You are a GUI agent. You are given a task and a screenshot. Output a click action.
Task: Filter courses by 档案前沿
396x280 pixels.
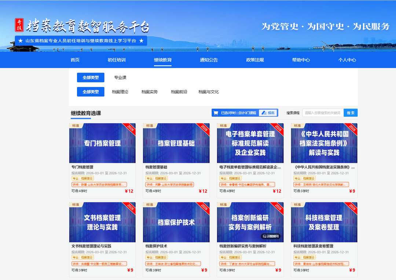click(x=179, y=92)
